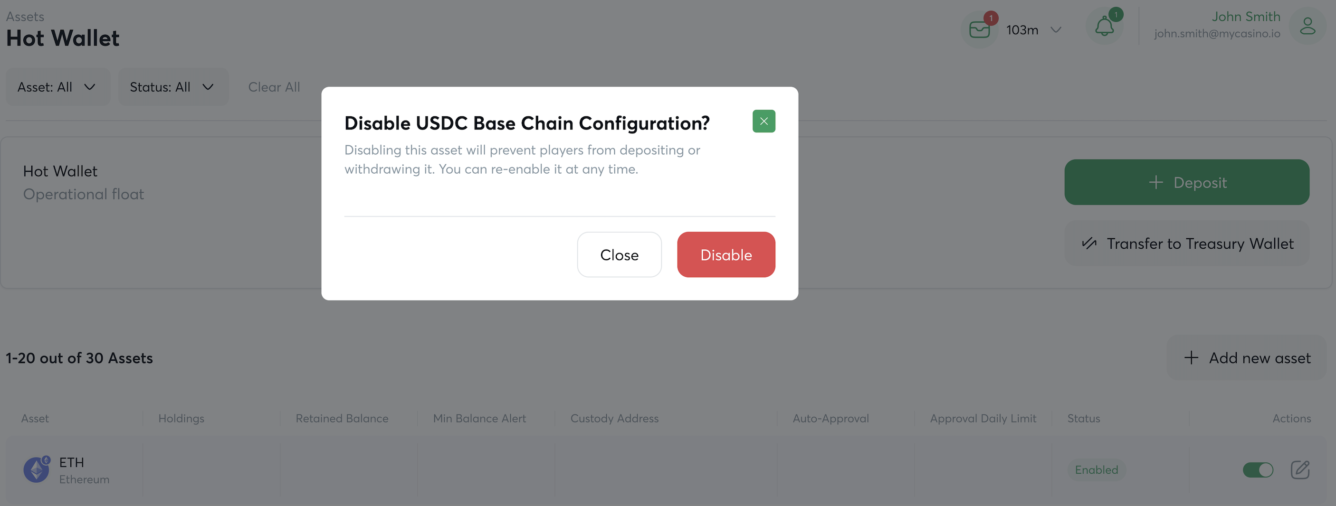This screenshot has height=506, width=1336.
Task: Open the notifications bell icon
Action: [1104, 27]
